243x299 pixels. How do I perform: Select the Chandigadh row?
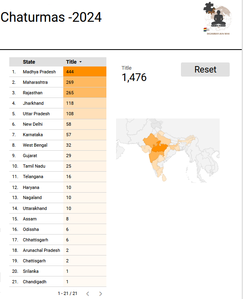click(x=34, y=282)
